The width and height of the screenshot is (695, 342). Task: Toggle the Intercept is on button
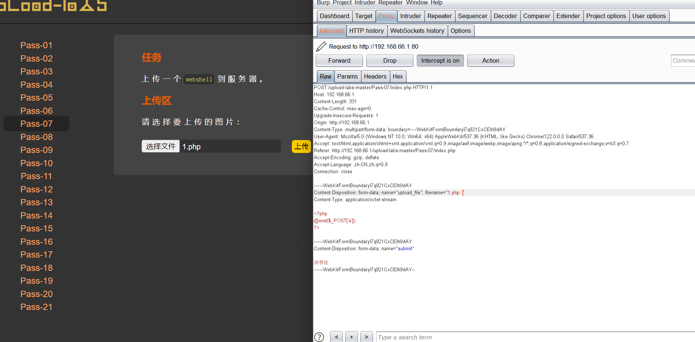coord(440,60)
